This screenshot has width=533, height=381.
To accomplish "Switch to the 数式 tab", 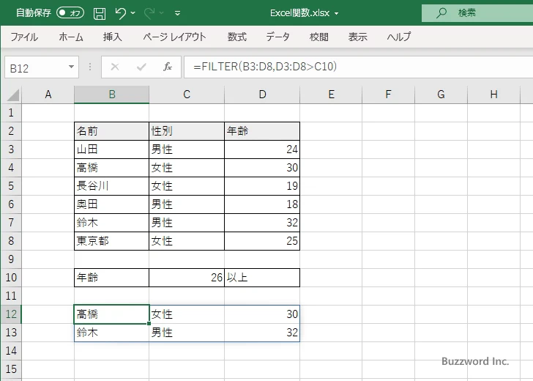I will tap(237, 37).
